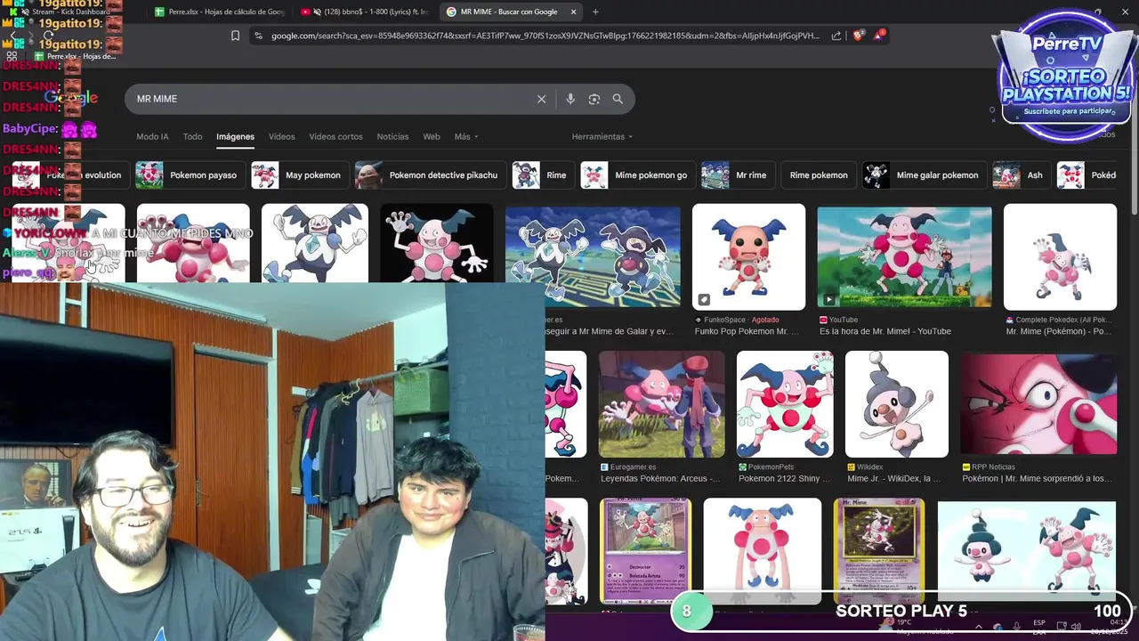Click the bookmark icon beside the address bar
The image size is (1139, 641).
[235, 36]
